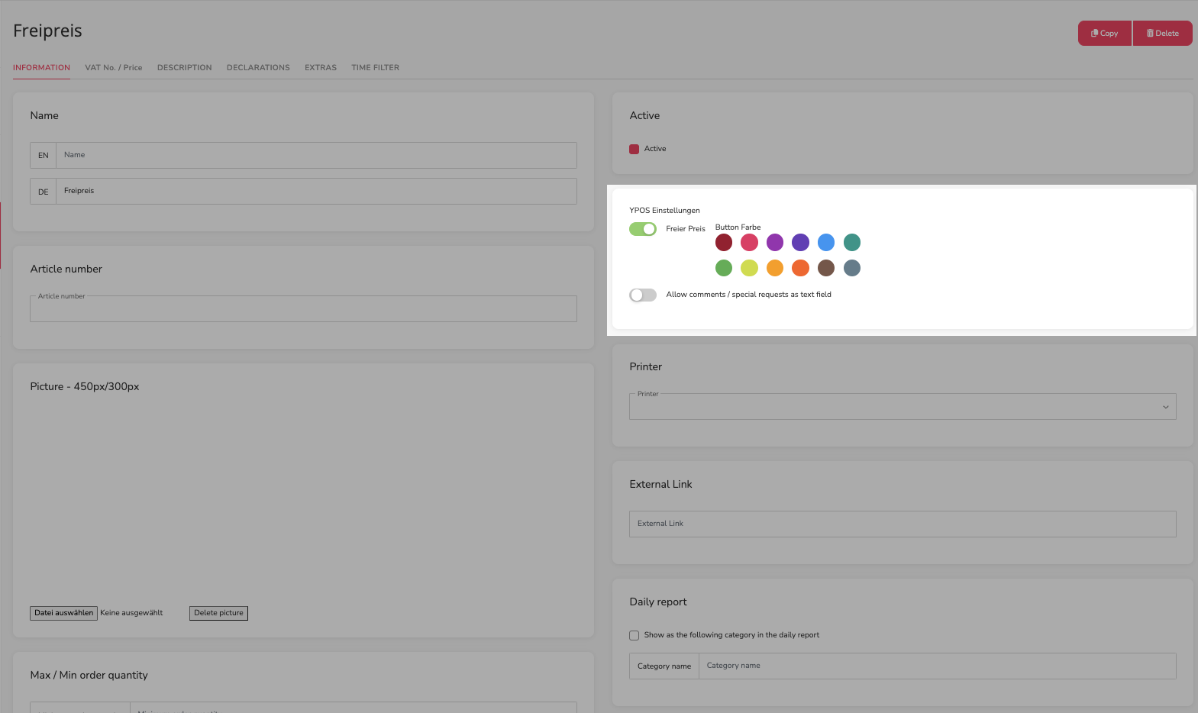The width and height of the screenshot is (1198, 713).
Task: Select the deep orange button color
Action: click(800, 268)
